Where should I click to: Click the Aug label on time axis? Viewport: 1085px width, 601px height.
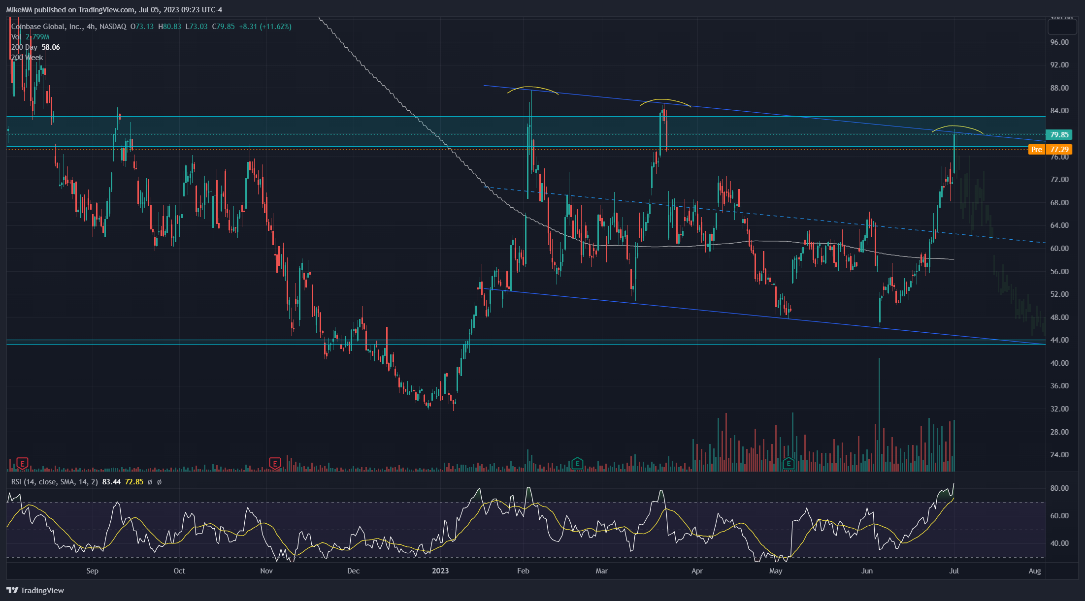pos(1035,571)
